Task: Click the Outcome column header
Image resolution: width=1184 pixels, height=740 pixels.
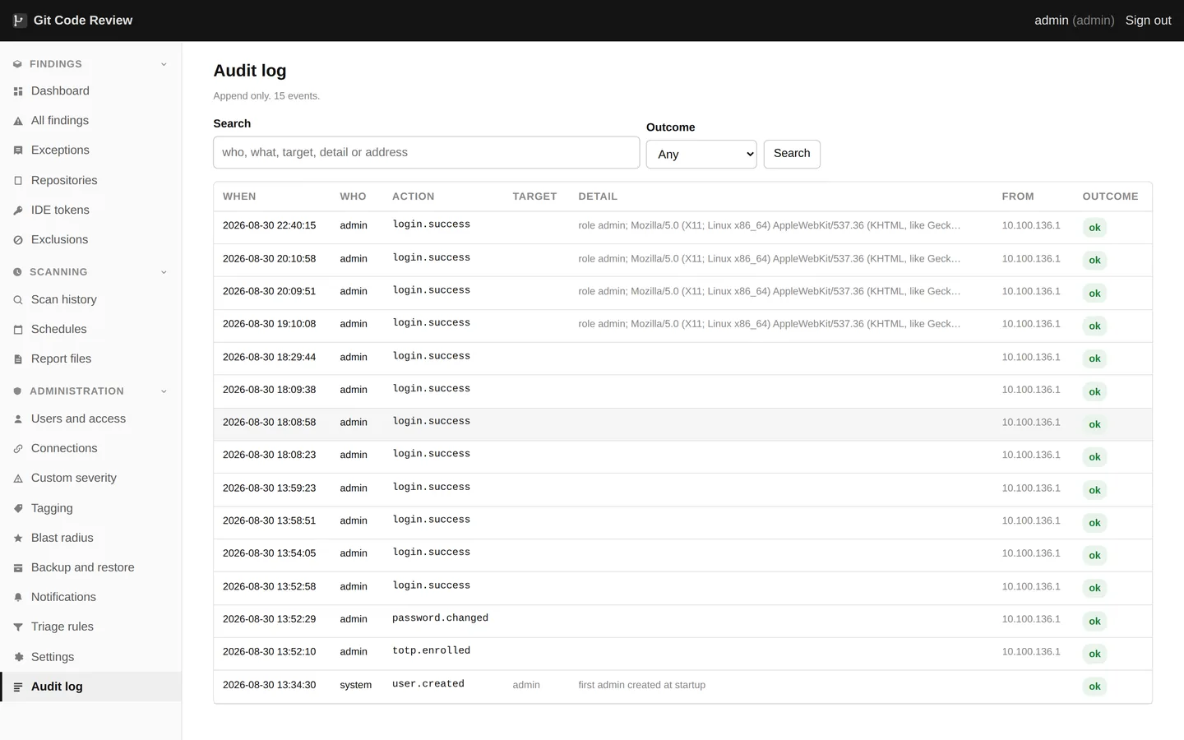Action: tap(1110, 197)
